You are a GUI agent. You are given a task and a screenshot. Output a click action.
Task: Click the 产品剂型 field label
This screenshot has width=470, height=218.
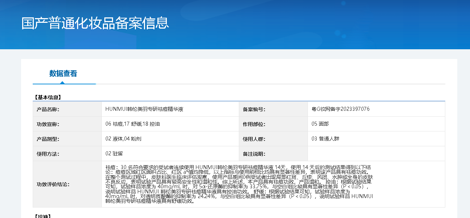pyautogui.click(x=48, y=139)
